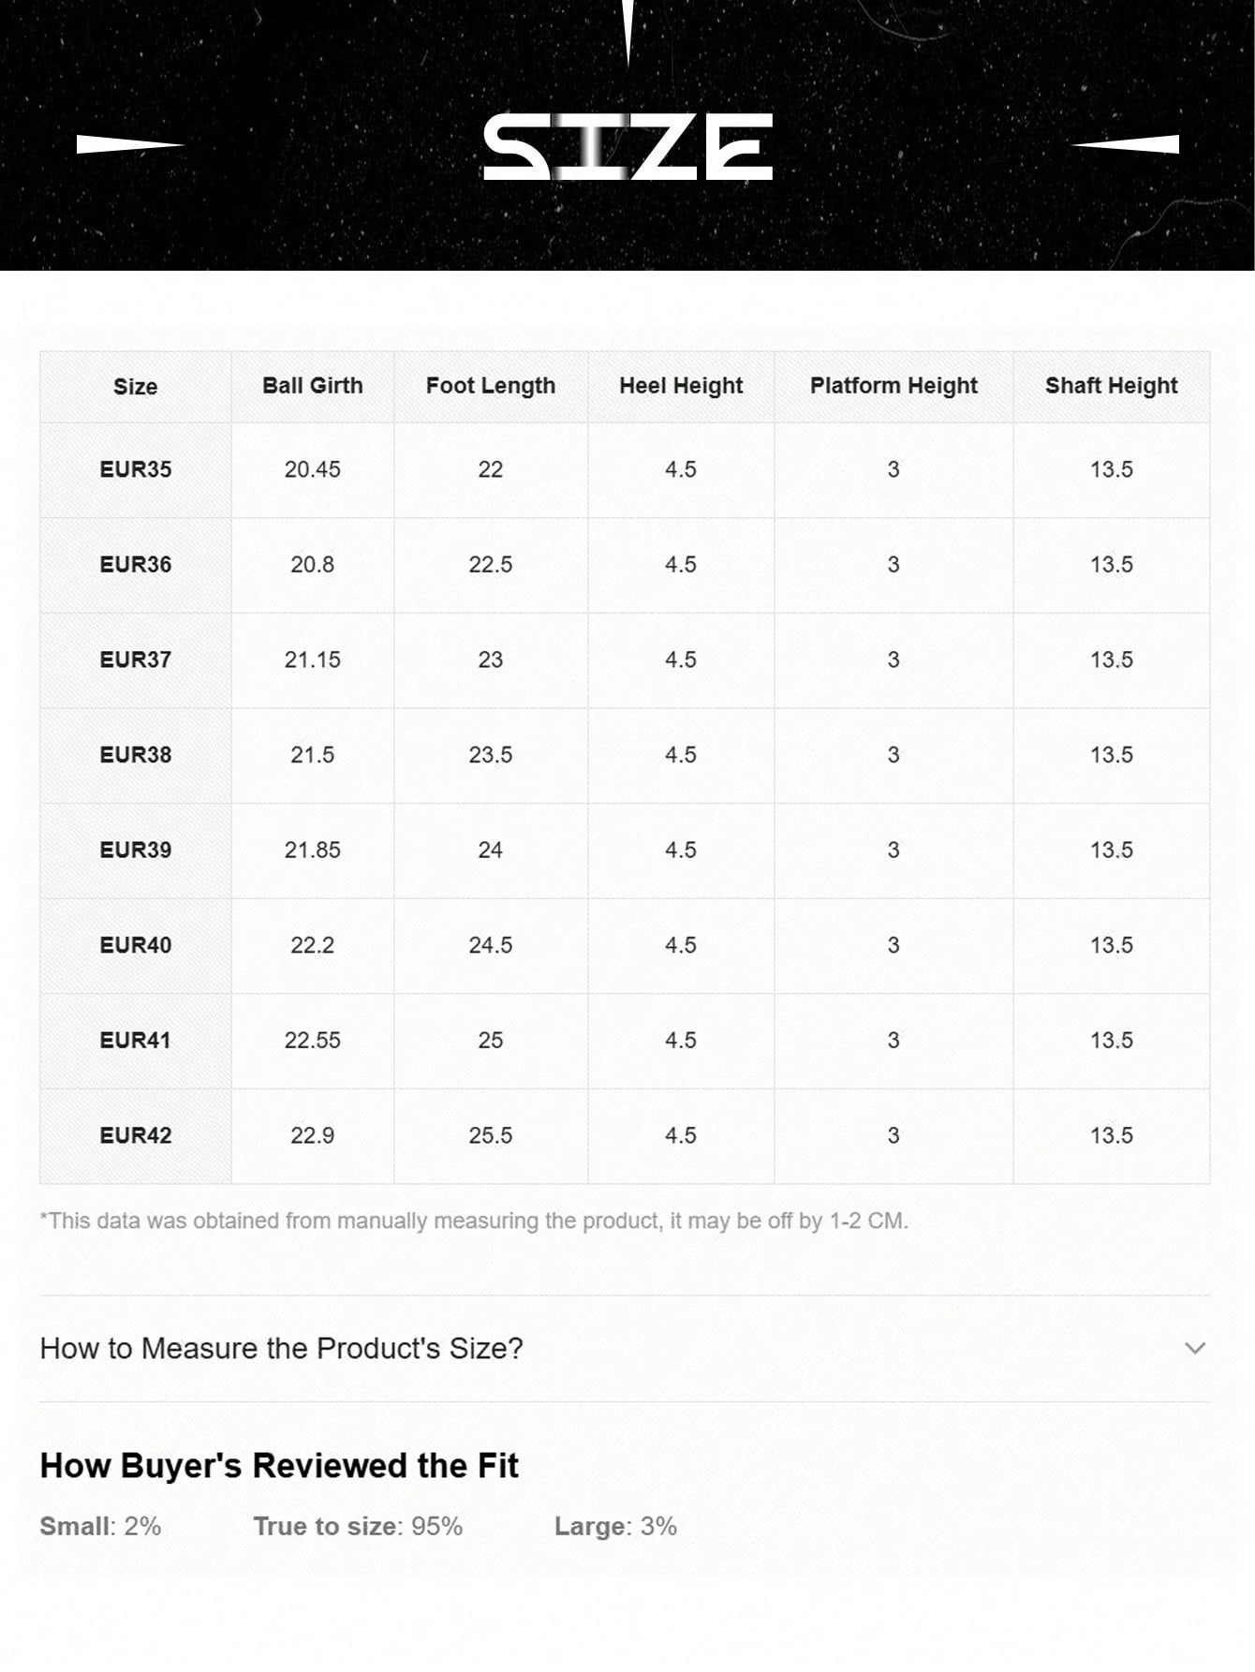The height and width of the screenshot is (1672, 1255).
Task: Click the manual measurement disclaimer note
Action: point(474,1221)
